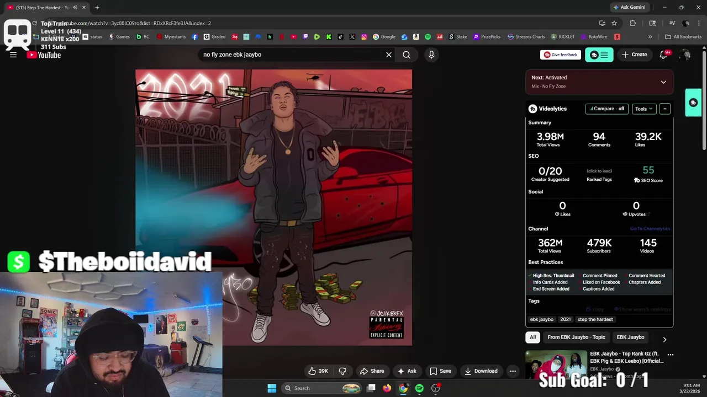Expand the Next: Activated queue panel
Viewport: 707px width, 397px height.
pyautogui.click(x=663, y=82)
